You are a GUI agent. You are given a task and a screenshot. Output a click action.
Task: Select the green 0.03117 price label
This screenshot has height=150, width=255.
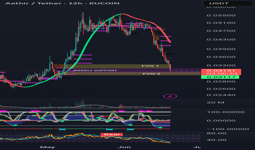click(220, 77)
